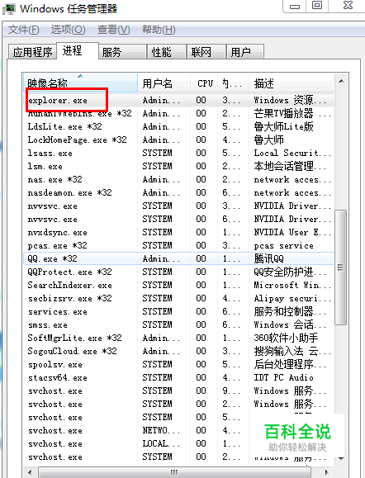Click the pcas service description cell

283,245
